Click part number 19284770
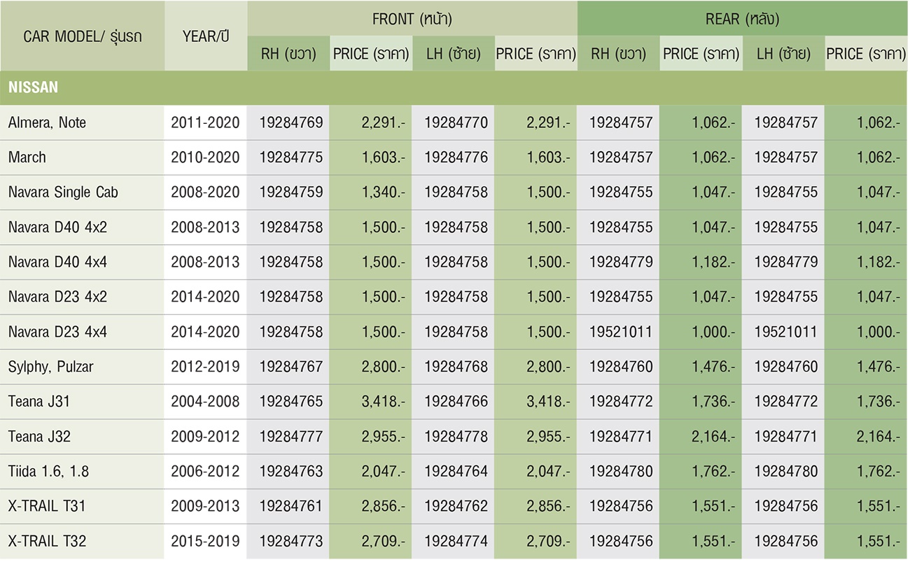 coord(456,123)
